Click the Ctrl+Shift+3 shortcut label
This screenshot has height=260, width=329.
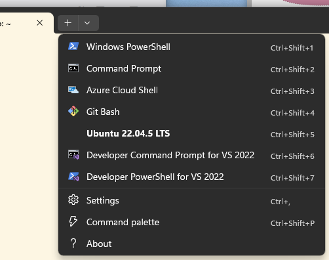[x=292, y=91]
